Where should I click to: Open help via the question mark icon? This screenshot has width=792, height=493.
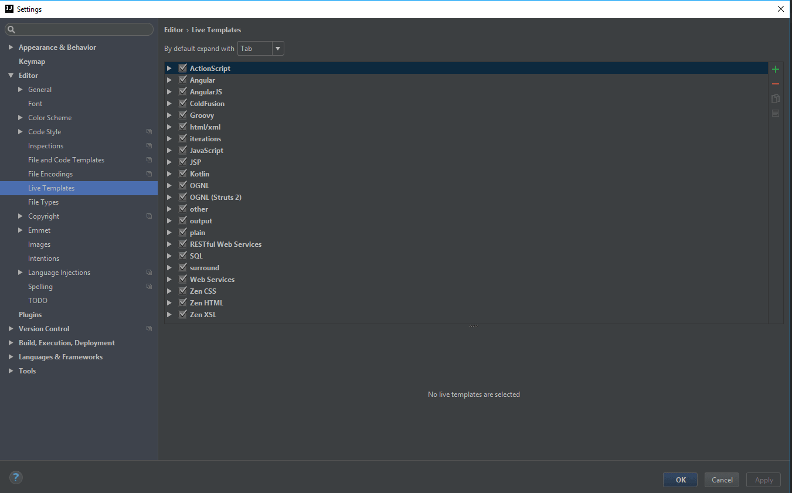pos(15,478)
